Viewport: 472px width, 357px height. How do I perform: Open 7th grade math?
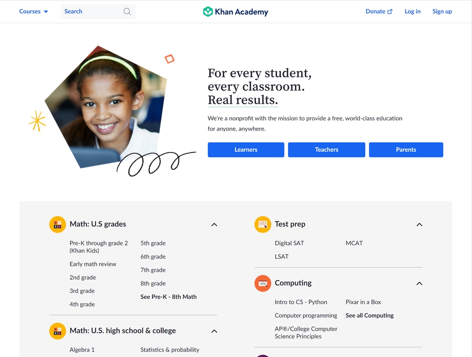[x=153, y=270]
